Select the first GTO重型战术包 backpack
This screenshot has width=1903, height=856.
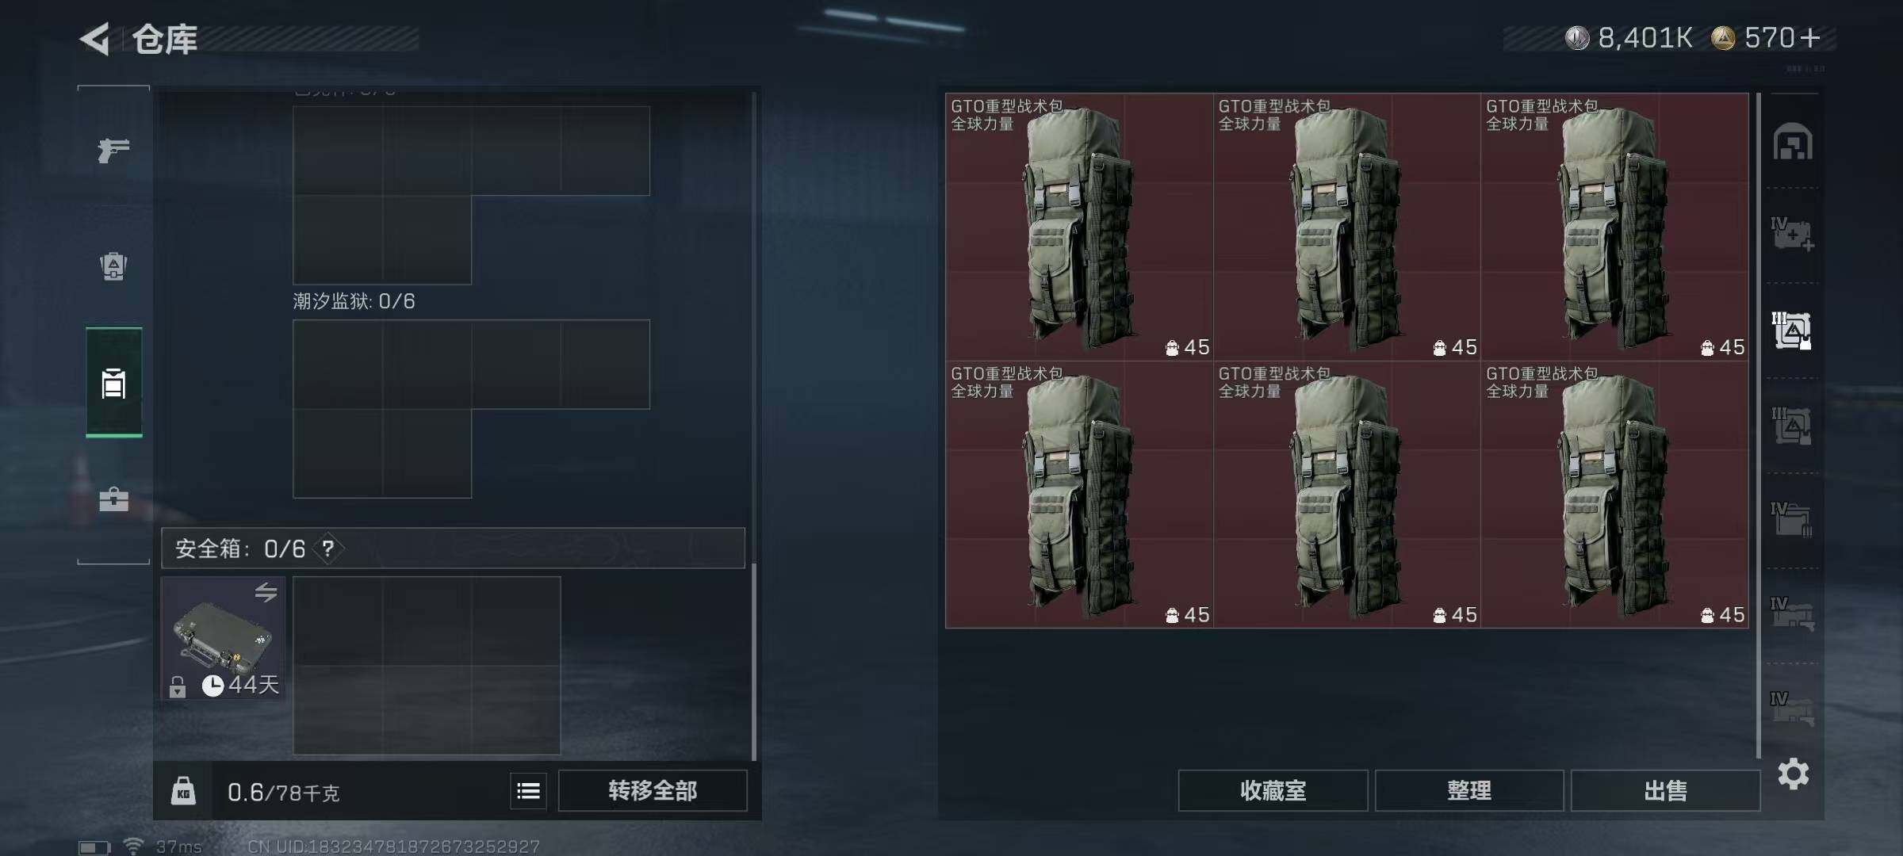pos(1079,227)
